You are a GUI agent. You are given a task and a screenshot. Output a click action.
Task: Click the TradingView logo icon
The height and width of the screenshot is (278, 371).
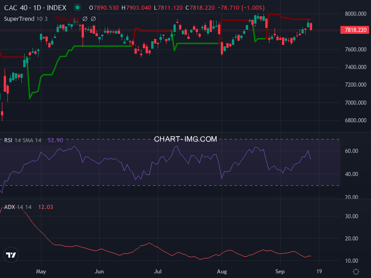click(11, 255)
